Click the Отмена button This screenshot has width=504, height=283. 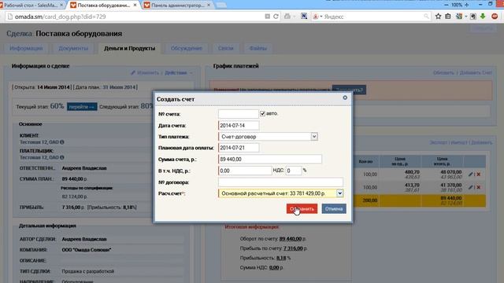334,208
